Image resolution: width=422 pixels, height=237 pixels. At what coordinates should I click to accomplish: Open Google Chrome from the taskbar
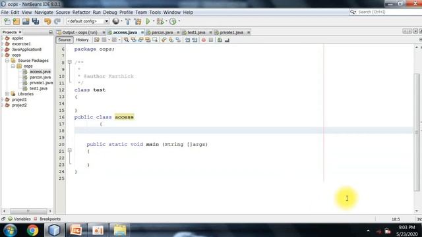[x=32, y=230]
